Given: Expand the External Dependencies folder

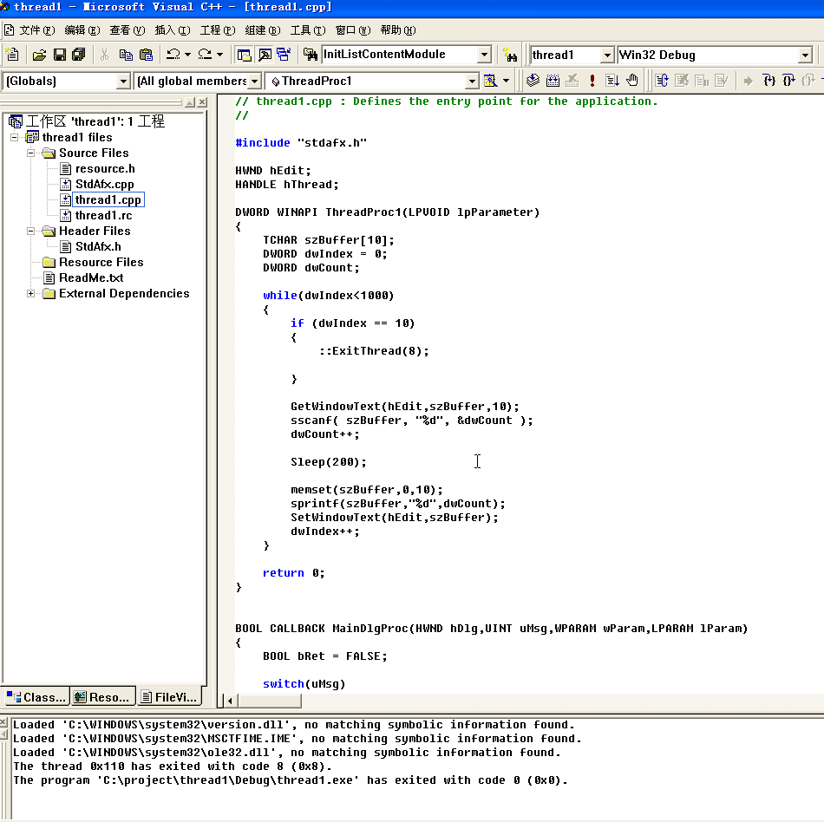Looking at the screenshot, I should (x=31, y=294).
